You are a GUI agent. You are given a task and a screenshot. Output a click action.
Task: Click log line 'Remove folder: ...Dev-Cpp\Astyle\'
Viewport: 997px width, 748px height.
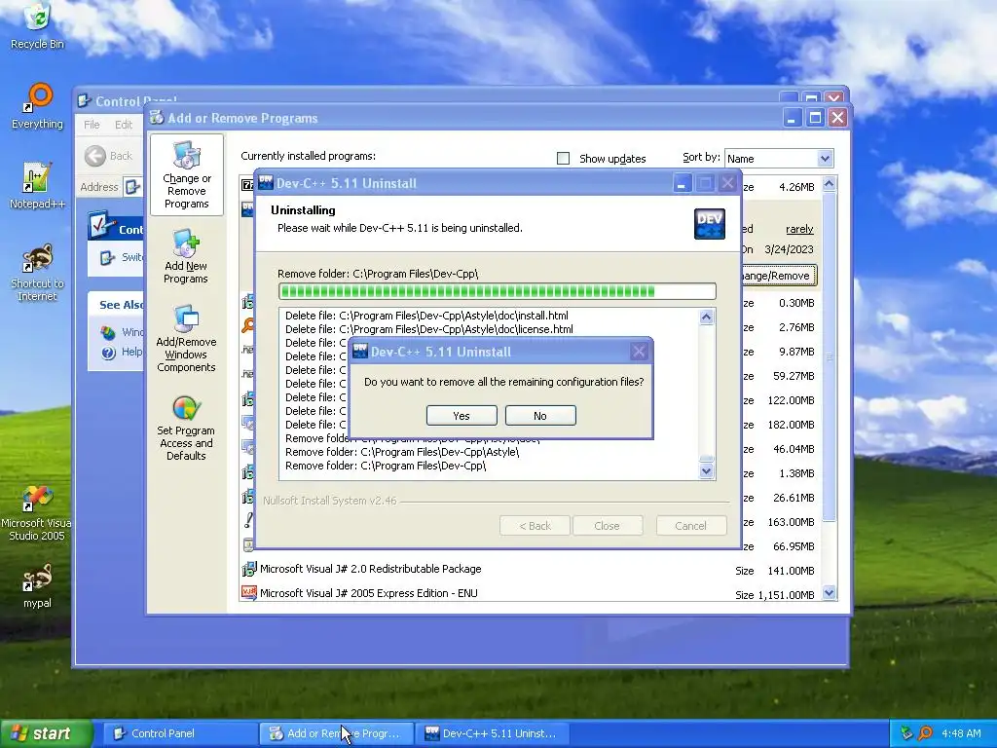pyautogui.click(x=402, y=452)
